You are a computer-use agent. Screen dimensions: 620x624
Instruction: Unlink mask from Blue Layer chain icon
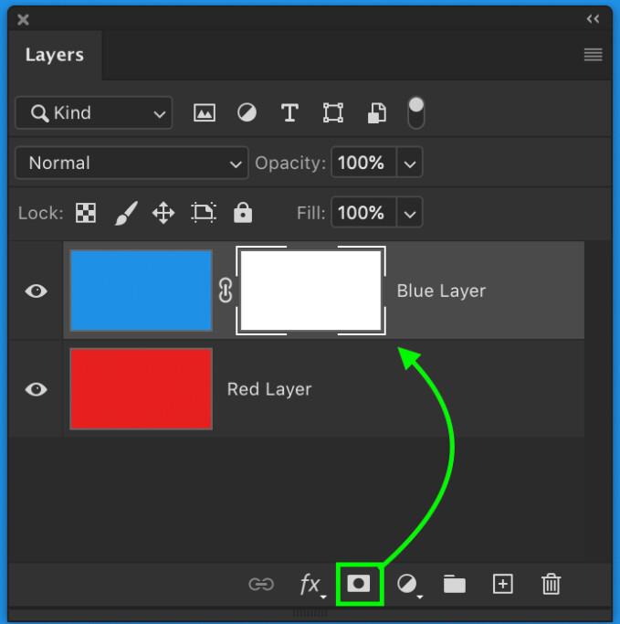click(226, 291)
